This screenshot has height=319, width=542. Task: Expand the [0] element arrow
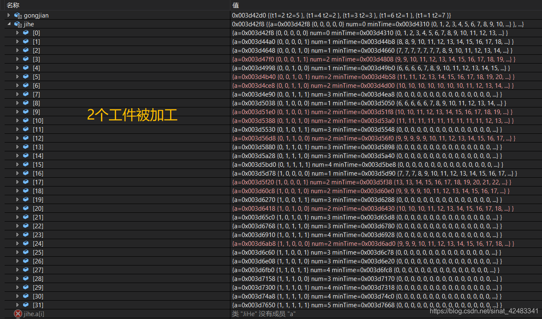[x=17, y=33]
